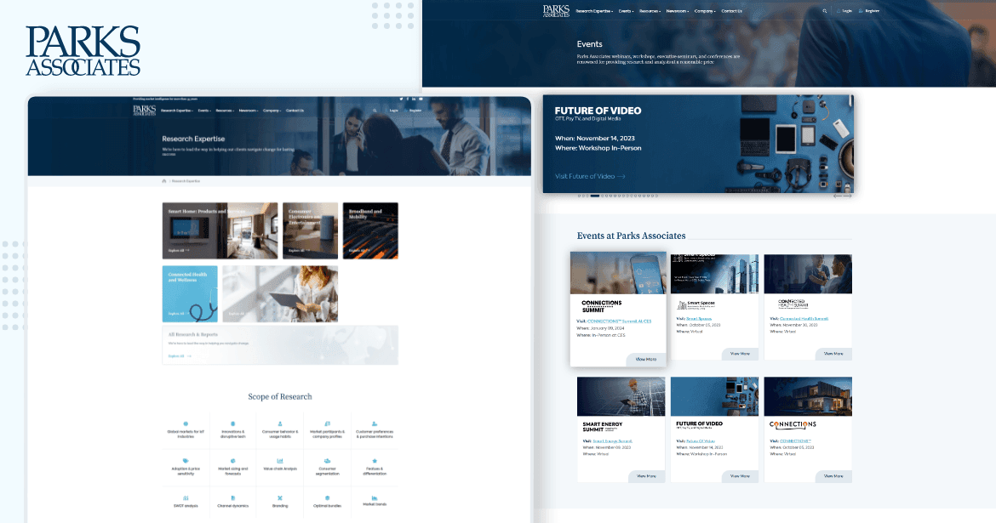Image resolution: width=996 pixels, height=523 pixels.
Task: Click home icon in breadcrumb
Action: (164, 181)
